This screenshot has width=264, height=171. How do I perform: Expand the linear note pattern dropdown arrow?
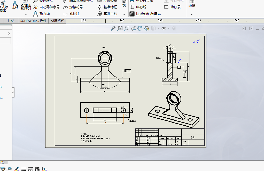click(26, 14)
